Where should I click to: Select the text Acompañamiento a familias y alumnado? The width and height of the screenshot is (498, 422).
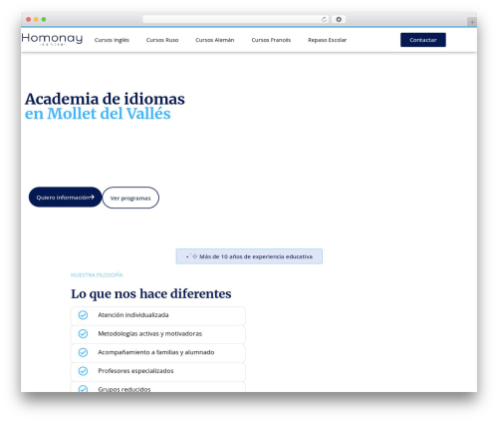click(x=156, y=352)
